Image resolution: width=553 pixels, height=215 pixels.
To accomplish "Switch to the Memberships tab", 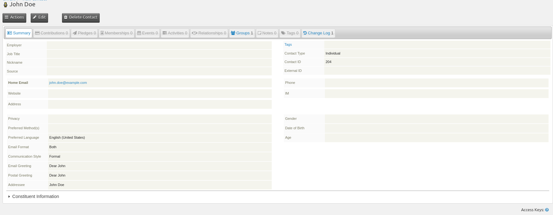I will (116, 33).
